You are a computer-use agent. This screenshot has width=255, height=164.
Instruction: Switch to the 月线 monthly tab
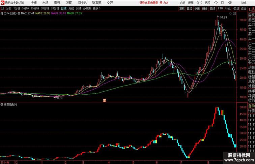point(79,8)
